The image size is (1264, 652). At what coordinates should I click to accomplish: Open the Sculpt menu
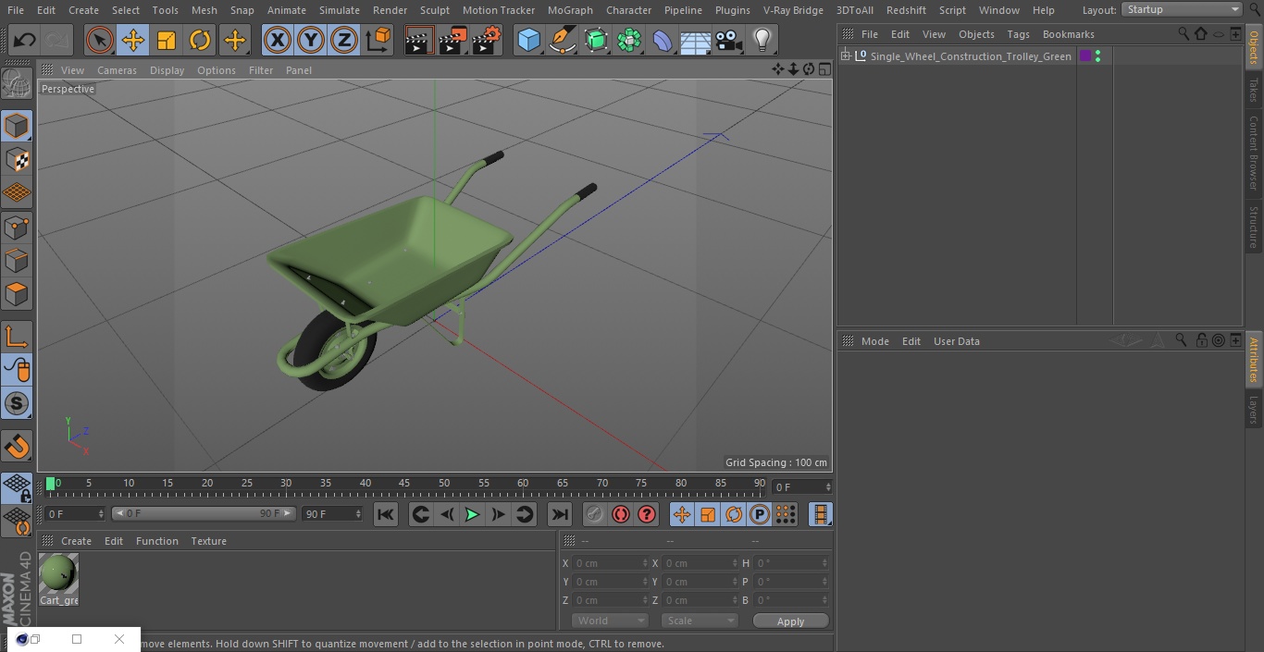tap(434, 10)
